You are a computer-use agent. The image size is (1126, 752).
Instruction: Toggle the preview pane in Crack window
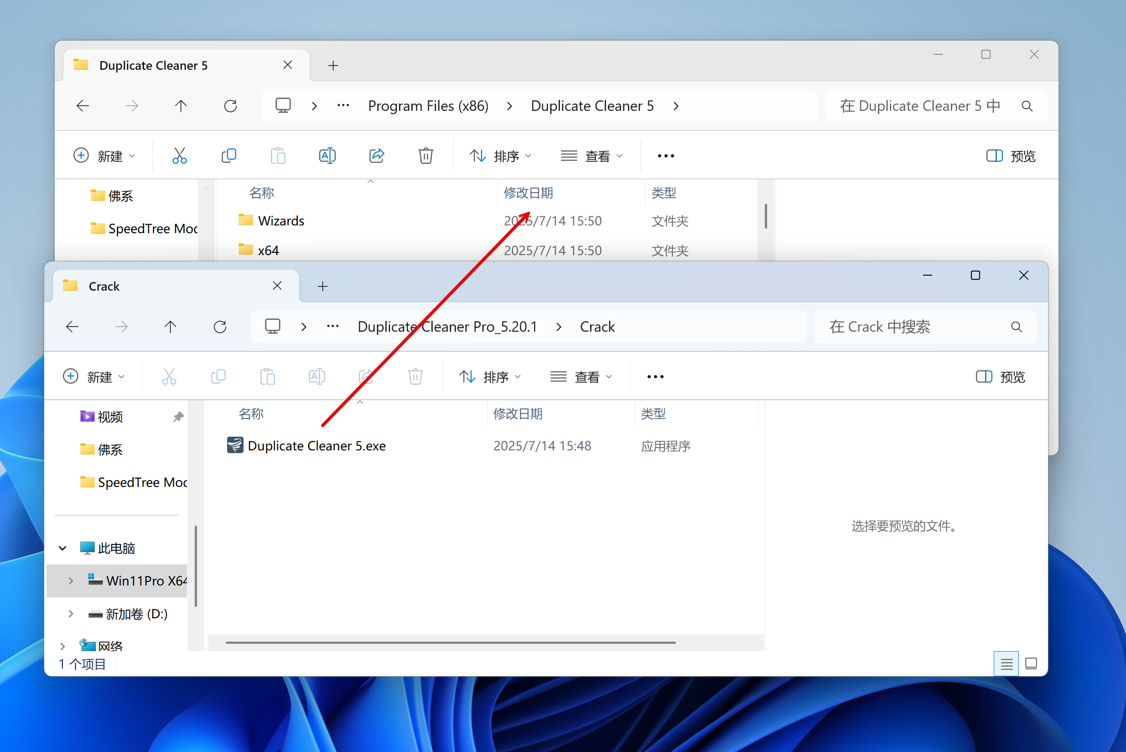pos(1000,377)
